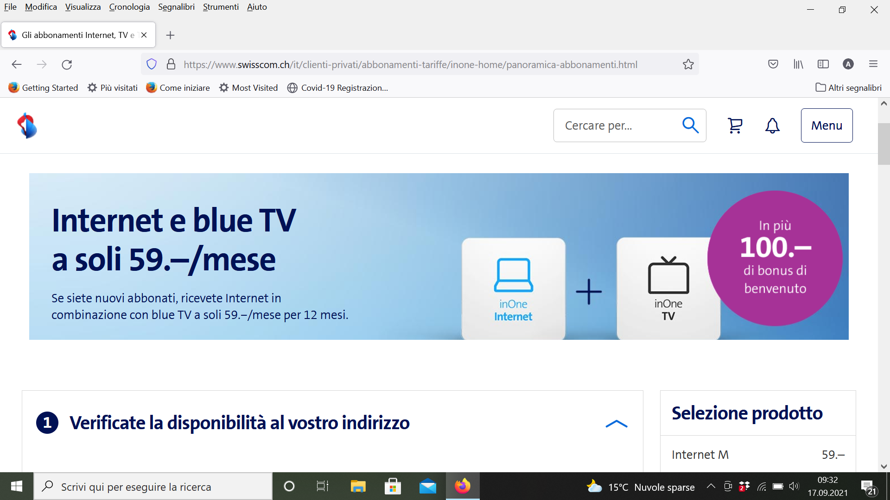This screenshot has width=890, height=500.
Task: Click the Swisscom logo
Action: pos(27,125)
